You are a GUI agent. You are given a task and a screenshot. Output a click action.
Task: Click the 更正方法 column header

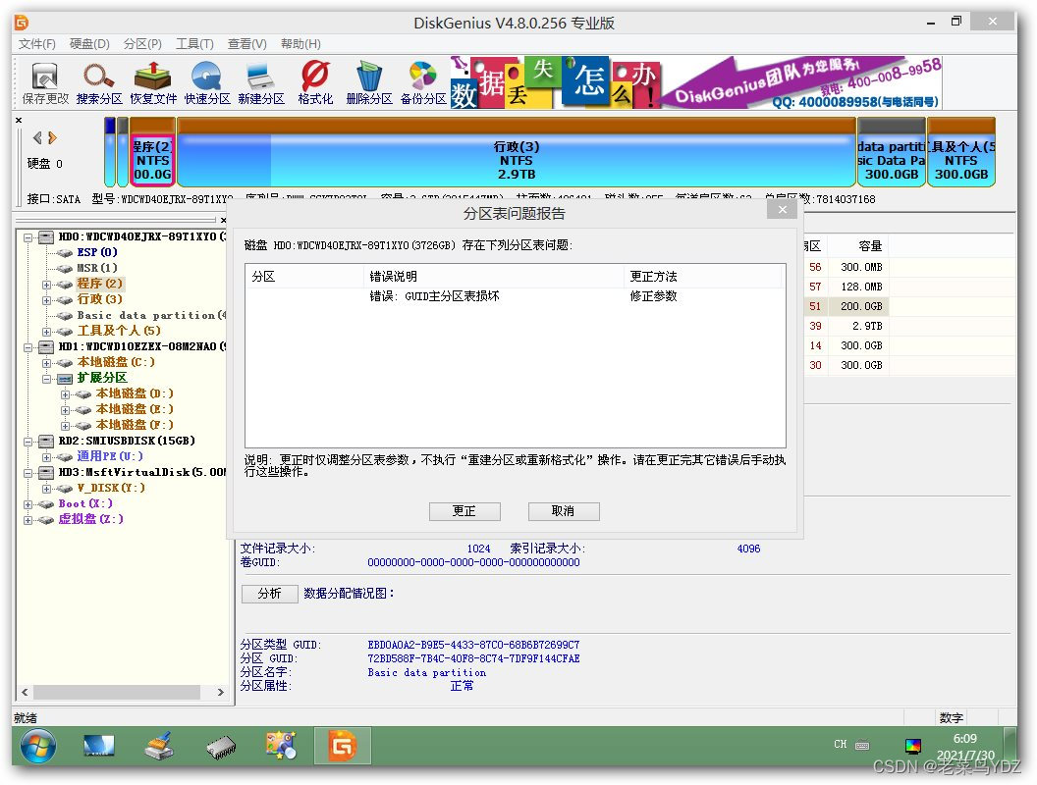coord(702,276)
